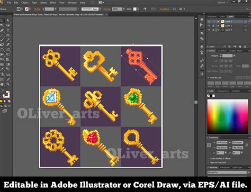Image resolution: width=251 pixels, height=192 pixels.
Task: Click the black swatch in the Color panel
Action: (211, 96)
